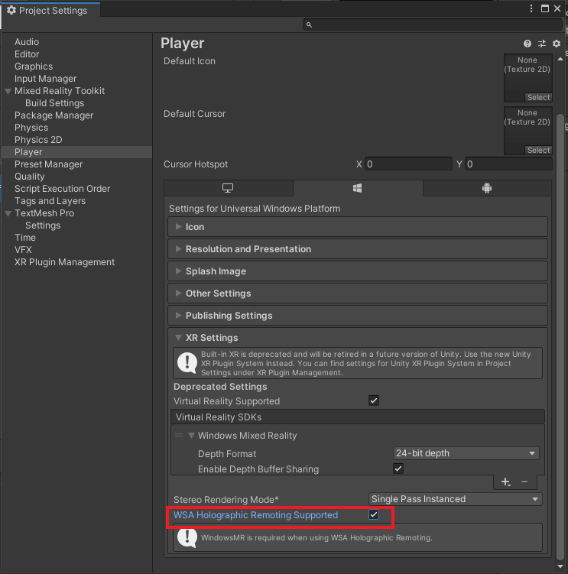The image size is (568, 574).
Task: Open Build Settings under Mixed Reality Toolkit
Action: [54, 103]
